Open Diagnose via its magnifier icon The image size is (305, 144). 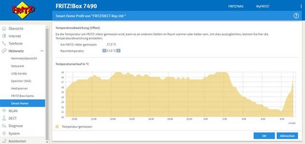[4, 126]
